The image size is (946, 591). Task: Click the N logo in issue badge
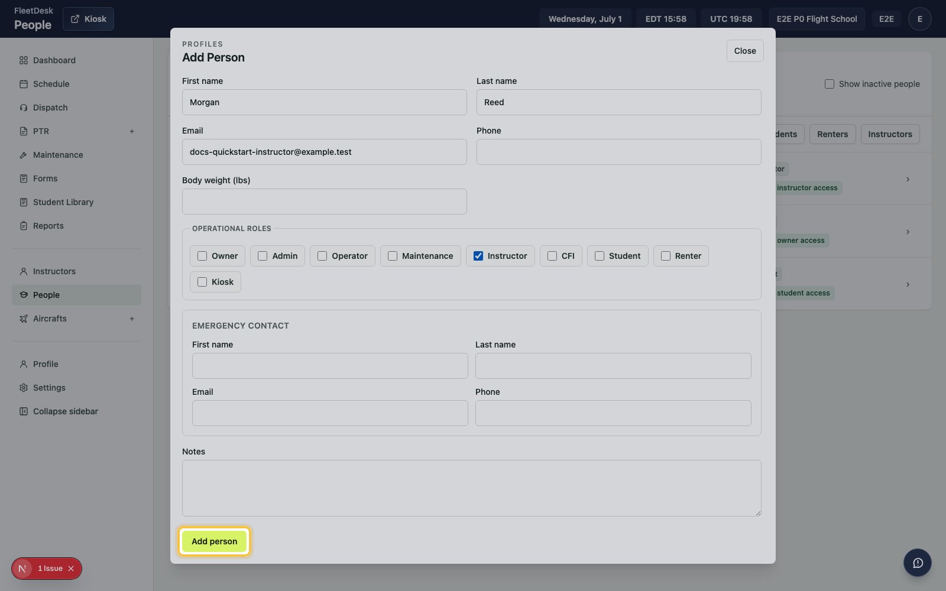(x=22, y=569)
